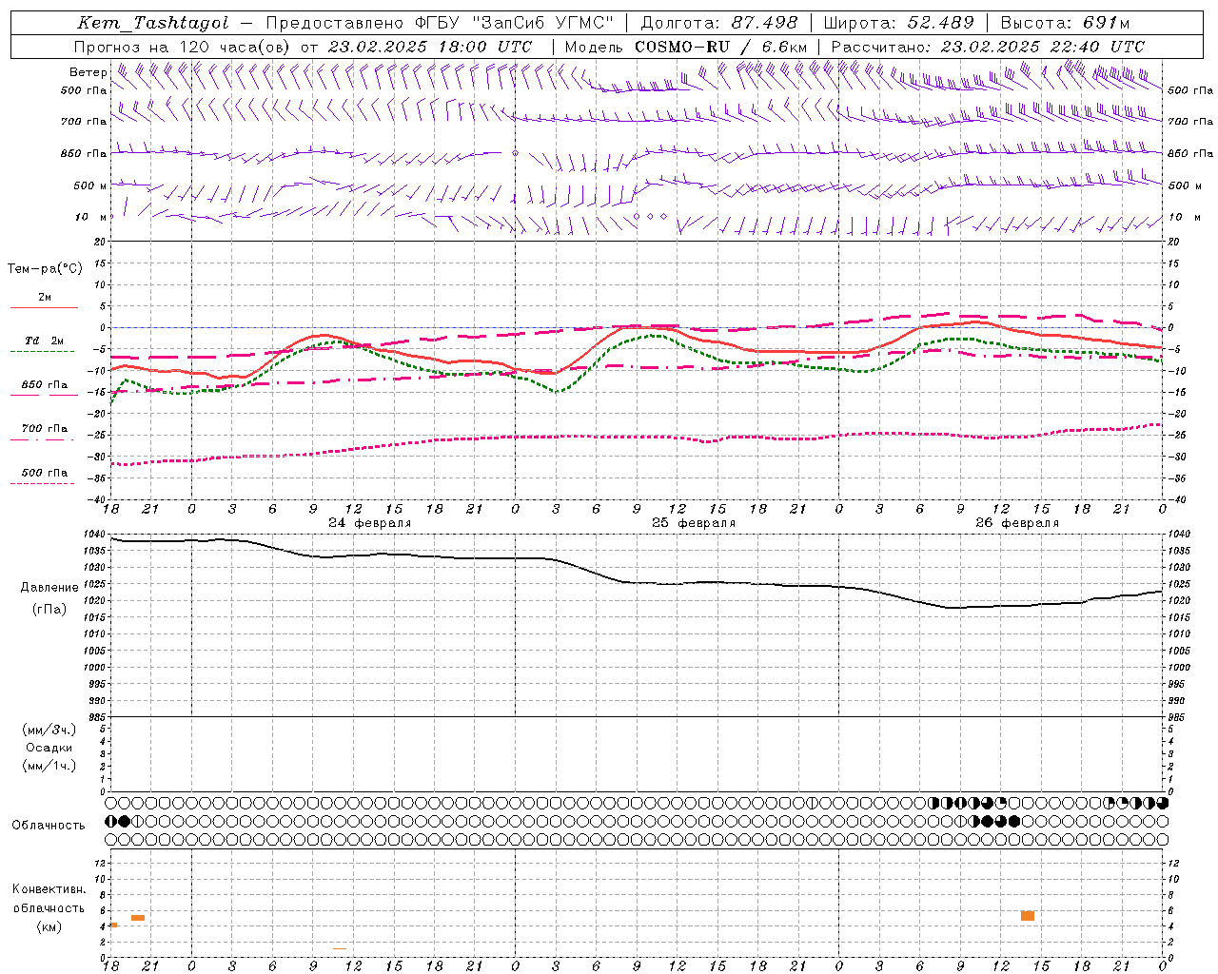Click 20 on the right temperature axis

point(1174,242)
